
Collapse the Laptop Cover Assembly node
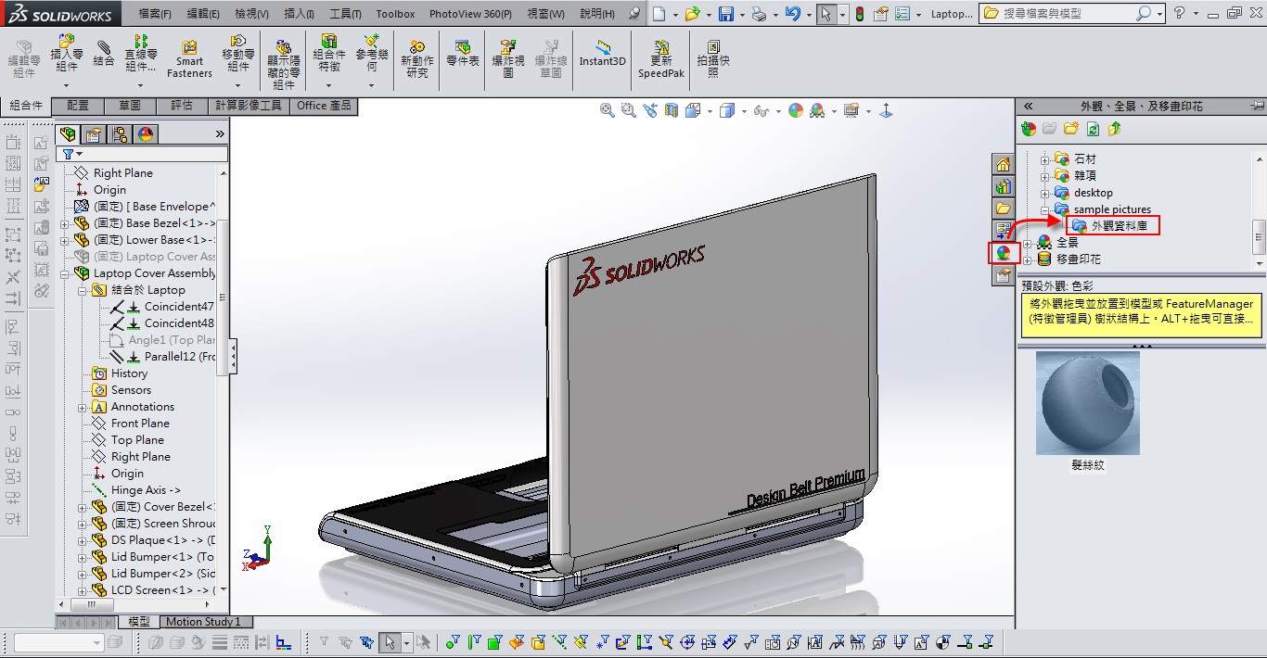65,273
